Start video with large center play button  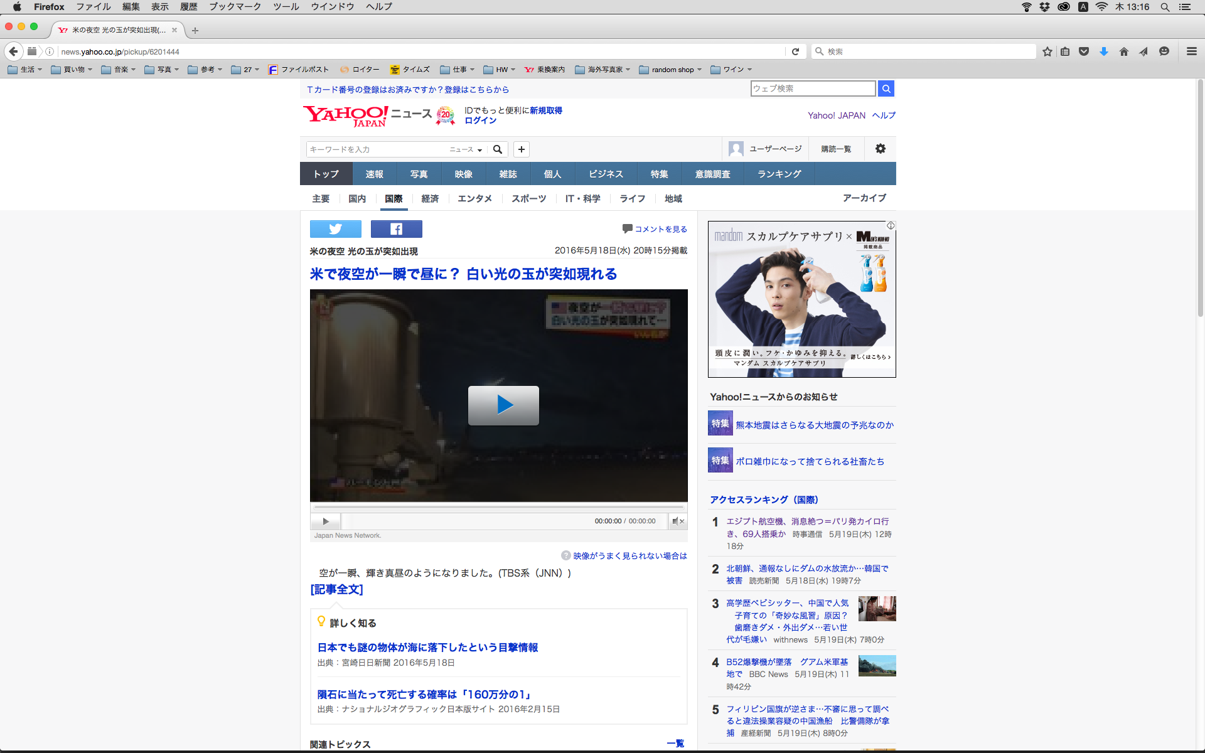coord(503,405)
